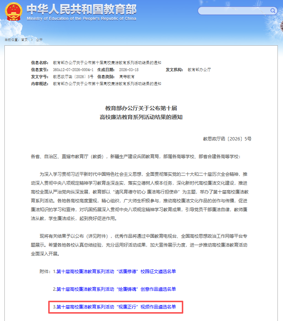Click the magnifier search icon
Viewport: 283px width, 321px height.
(x=273, y=11)
